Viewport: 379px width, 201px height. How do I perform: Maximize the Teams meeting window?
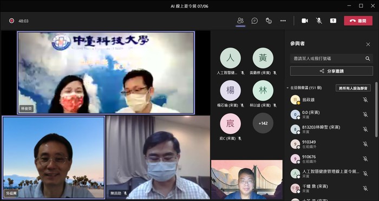click(361, 6)
